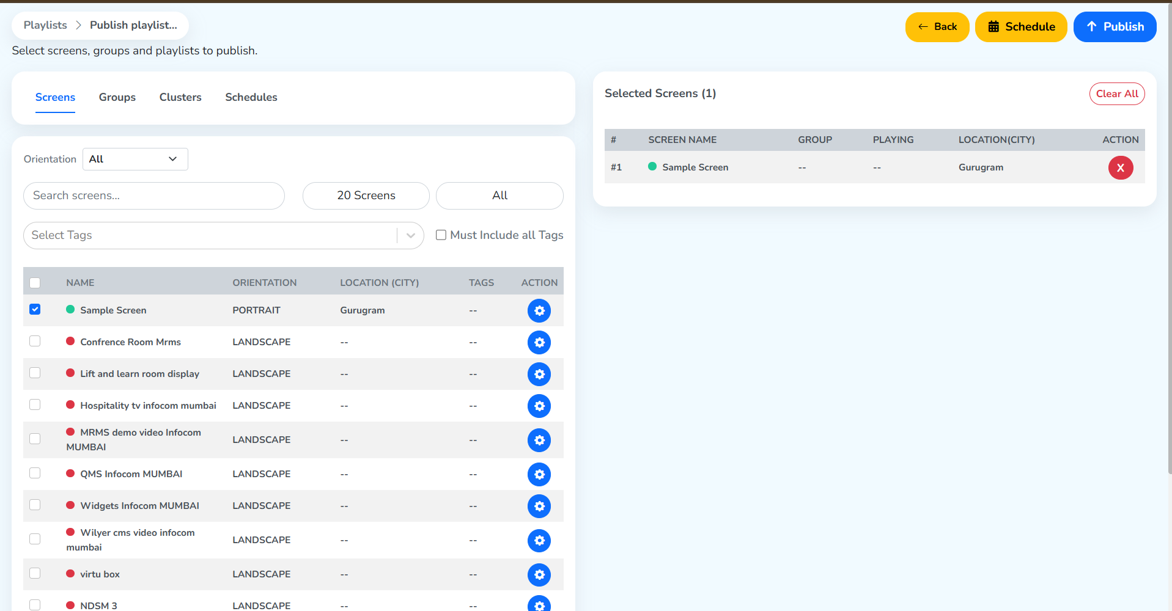
Task: Switch to the Screens tab
Action: [55, 97]
